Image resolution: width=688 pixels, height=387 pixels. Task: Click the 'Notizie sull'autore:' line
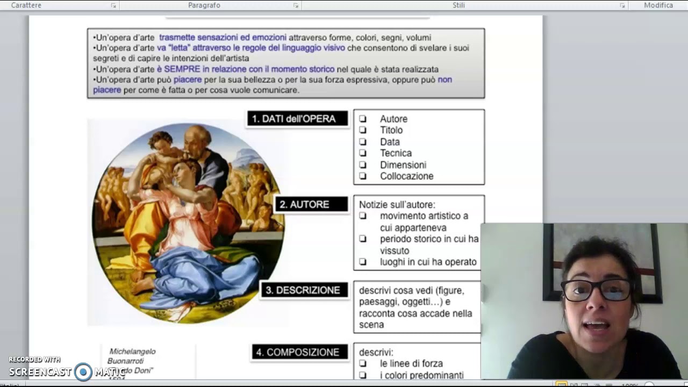click(x=397, y=204)
